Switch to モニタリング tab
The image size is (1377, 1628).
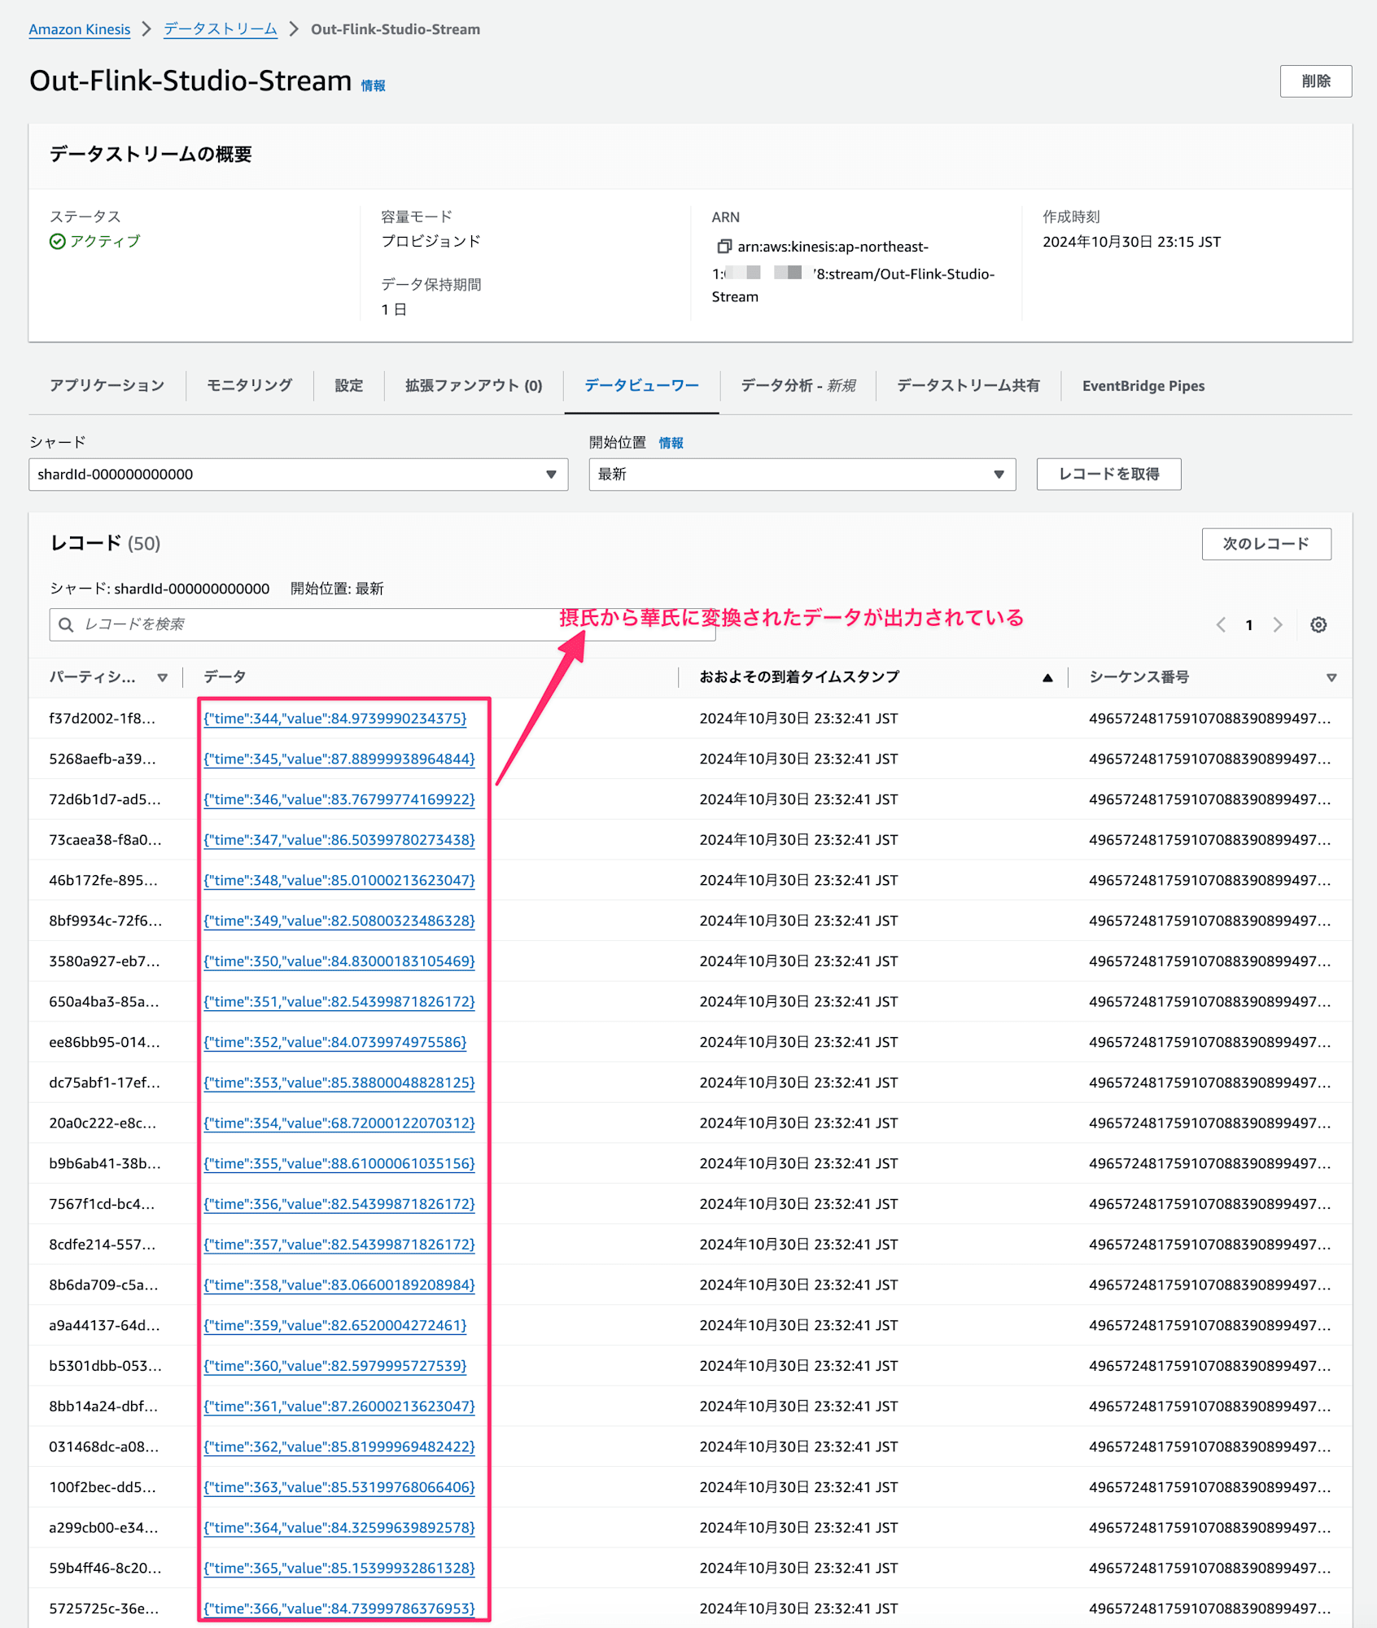coord(249,386)
